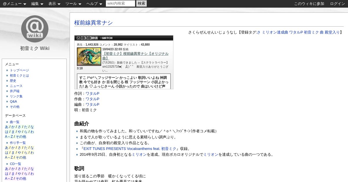This screenshot has height=182, width=348.
Task: Click the @wiki logo image
Action: 35,29
